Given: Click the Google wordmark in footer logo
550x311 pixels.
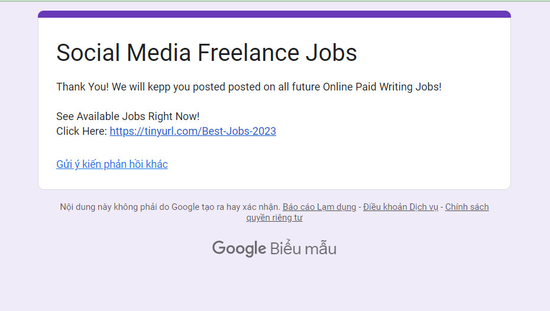Looking at the screenshot, I should click(x=239, y=248).
